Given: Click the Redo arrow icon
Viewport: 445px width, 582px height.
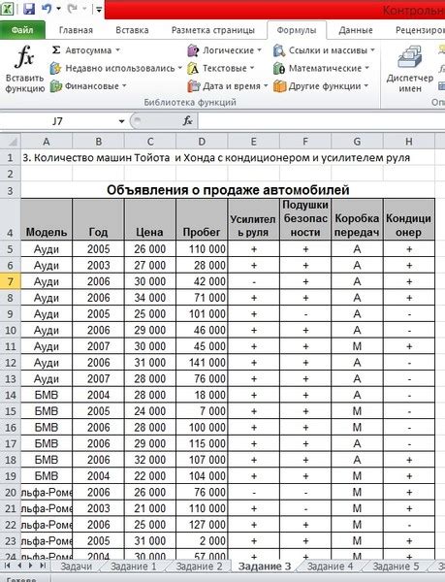Looking at the screenshot, I should pos(72,9).
